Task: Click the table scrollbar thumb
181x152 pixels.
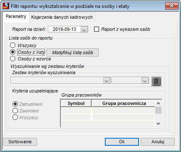Action: point(158,110)
